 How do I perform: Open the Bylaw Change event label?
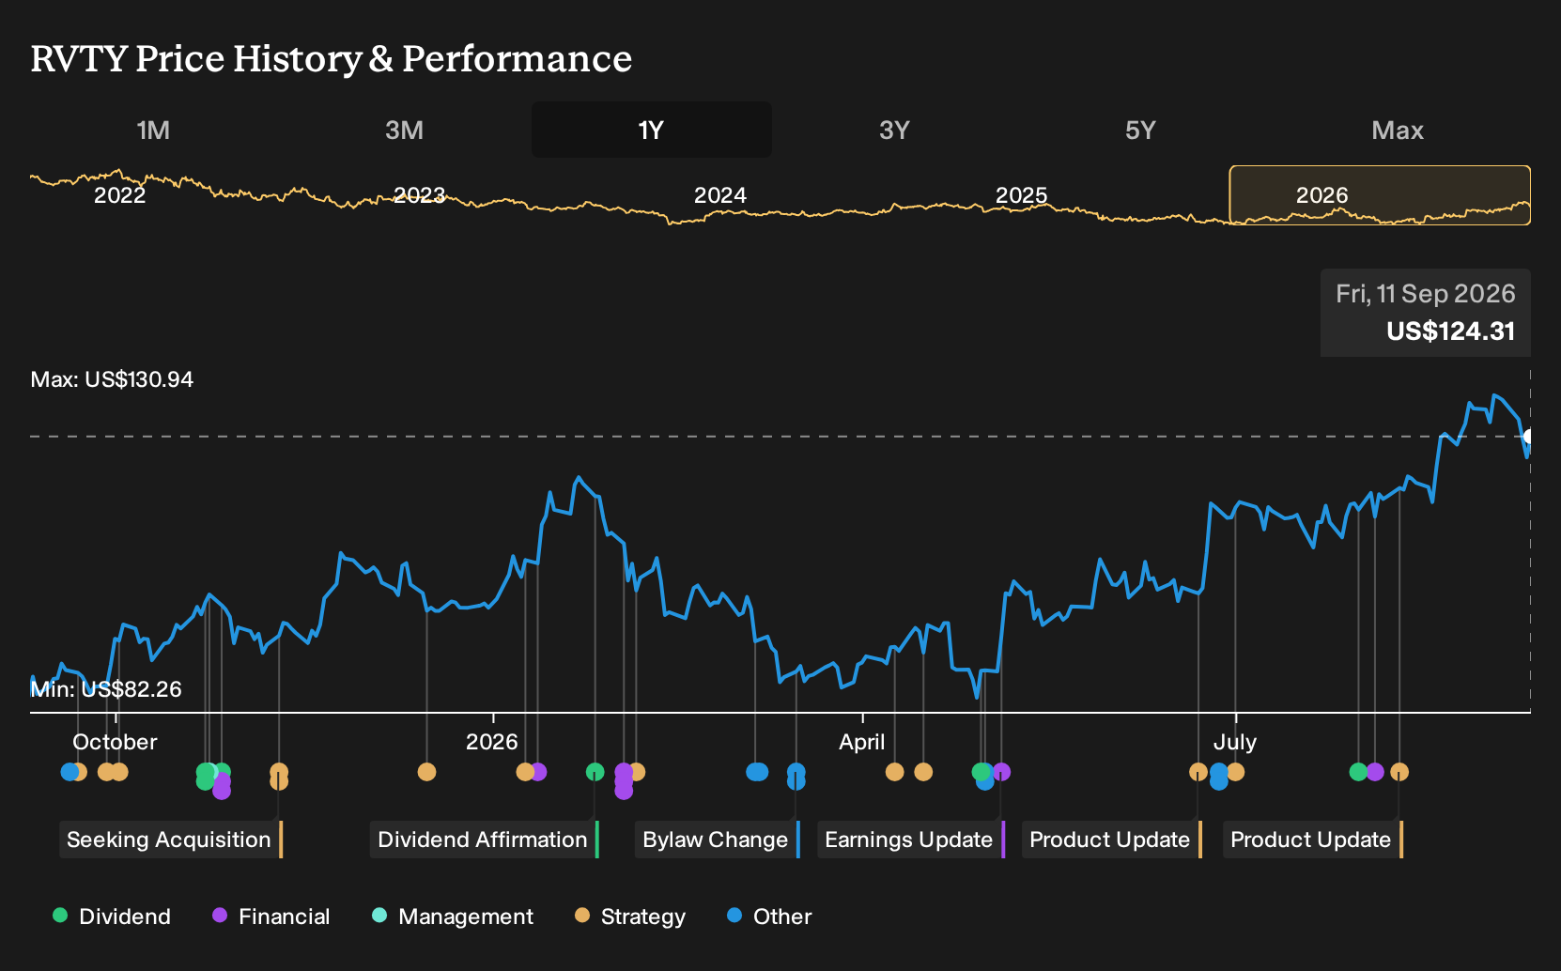[717, 840]
